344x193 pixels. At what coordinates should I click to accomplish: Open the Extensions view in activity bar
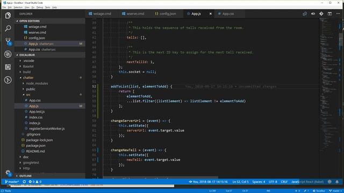[8, 67]
